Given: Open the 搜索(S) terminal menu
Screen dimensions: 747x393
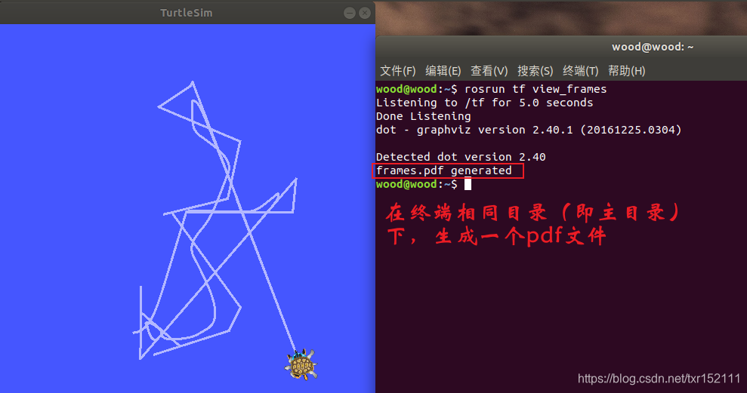Looking at the screenshot, I should pos(535,71).
